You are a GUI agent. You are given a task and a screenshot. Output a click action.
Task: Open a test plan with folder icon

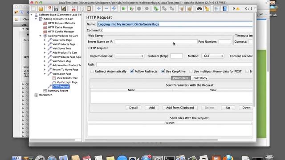pyautogui.click(x=41, y=8)
